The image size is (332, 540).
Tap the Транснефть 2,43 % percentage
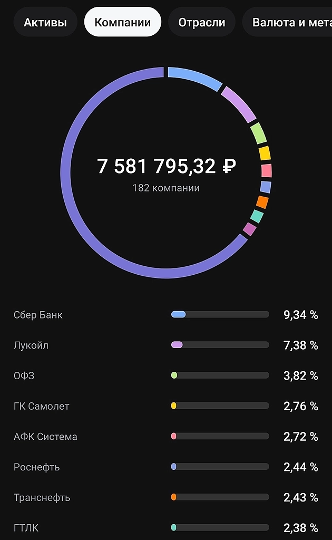coord(300,498)
